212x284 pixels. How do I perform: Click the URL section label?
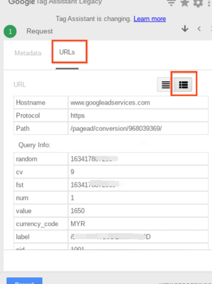pyautogui.click(x=20, y=84)
